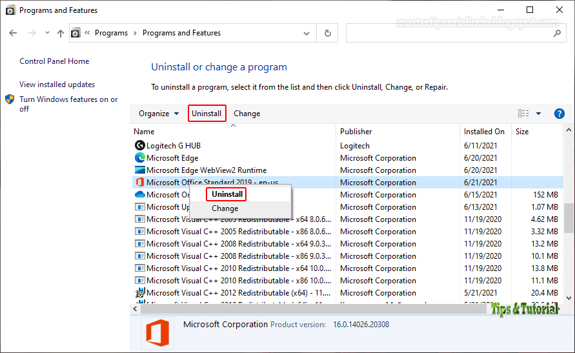
Task: Click the help question mark icon
Action: point(560,114)
